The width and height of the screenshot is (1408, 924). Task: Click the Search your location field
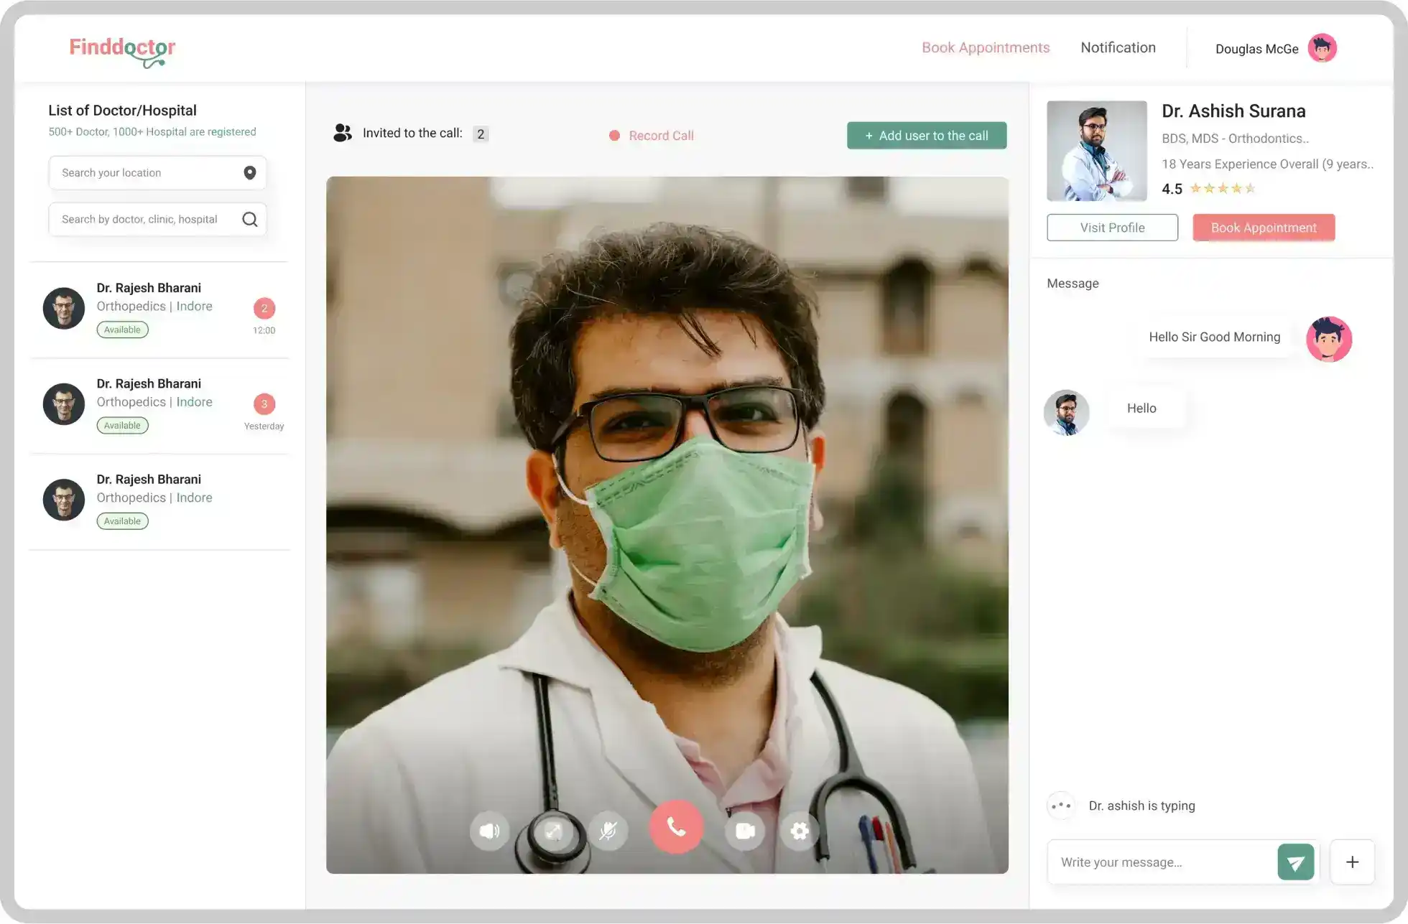tap(157, 173)
